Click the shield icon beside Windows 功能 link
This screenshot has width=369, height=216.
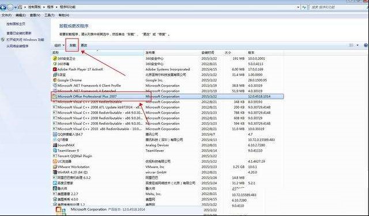[3, 40]
